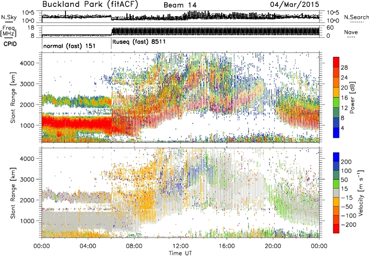Click the '20:00' time axis tick label
The image size is (369, 256).
click(273, 246)
